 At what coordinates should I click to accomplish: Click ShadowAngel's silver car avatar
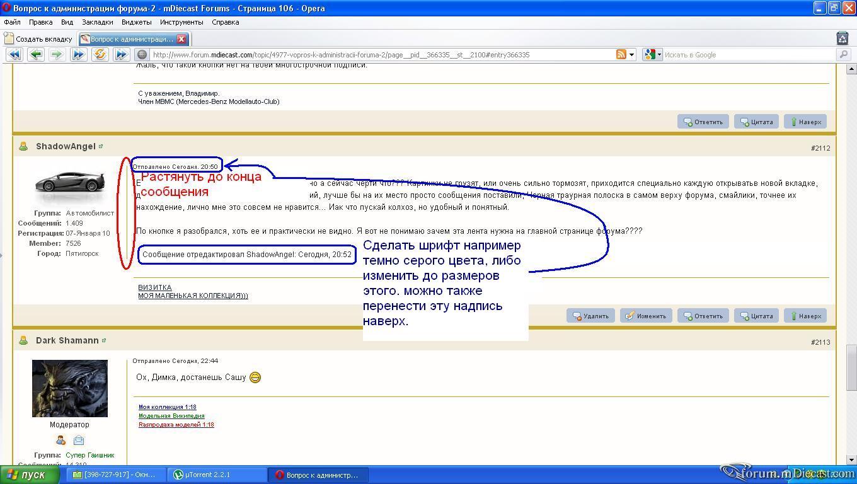pos(70,181)
